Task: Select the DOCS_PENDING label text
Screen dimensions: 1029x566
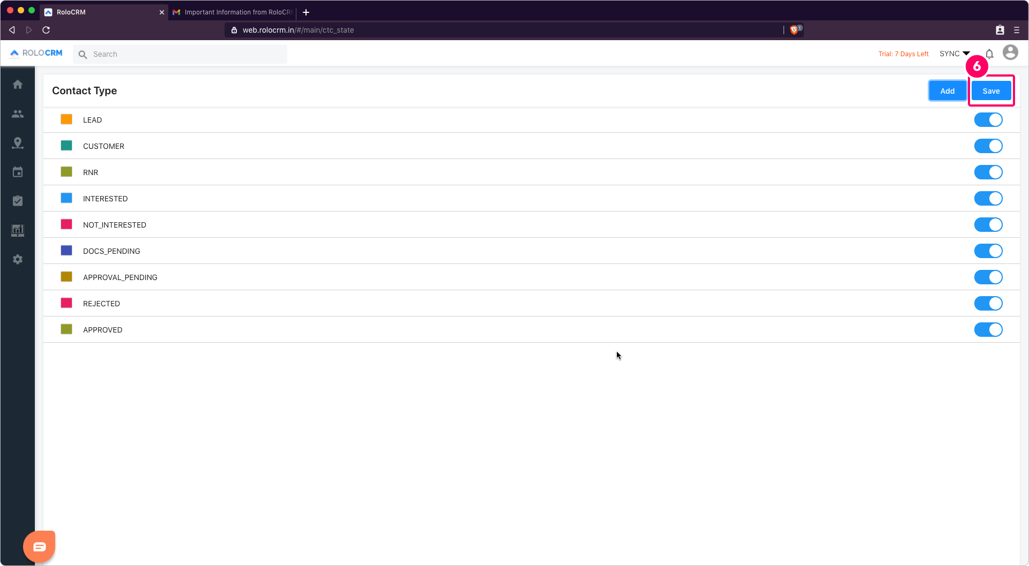Action: click(x=111, y=251)
